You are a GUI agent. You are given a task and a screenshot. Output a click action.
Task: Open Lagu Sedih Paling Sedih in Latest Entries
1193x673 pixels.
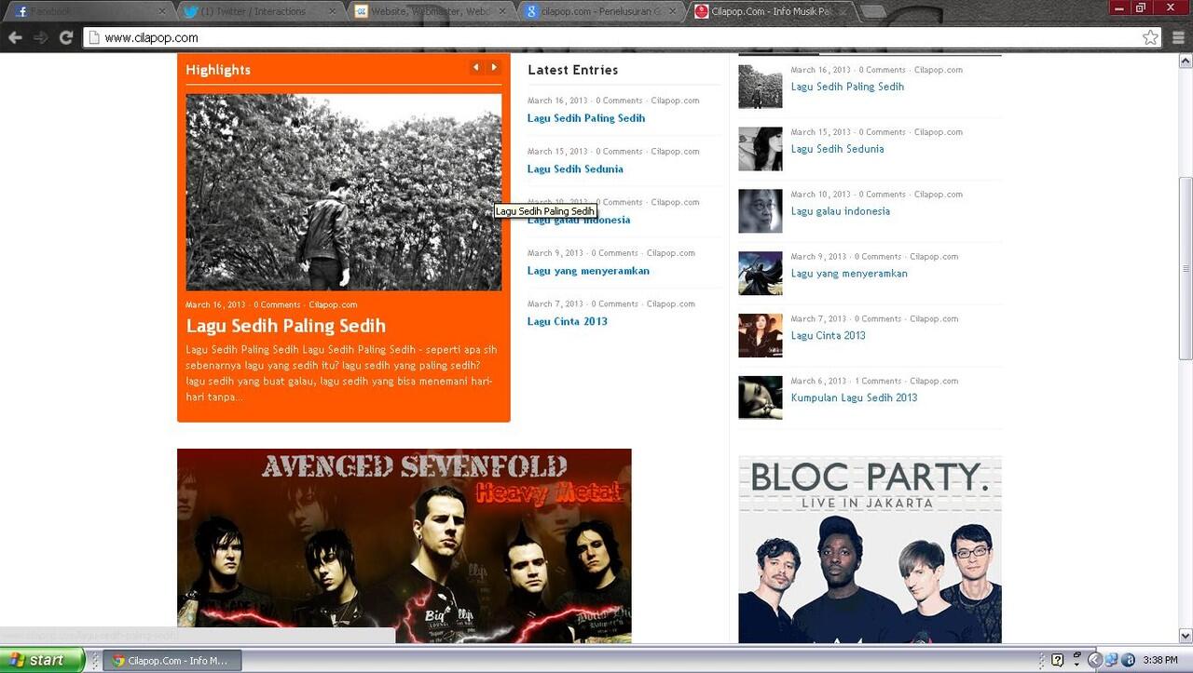[x=586, y=118]
